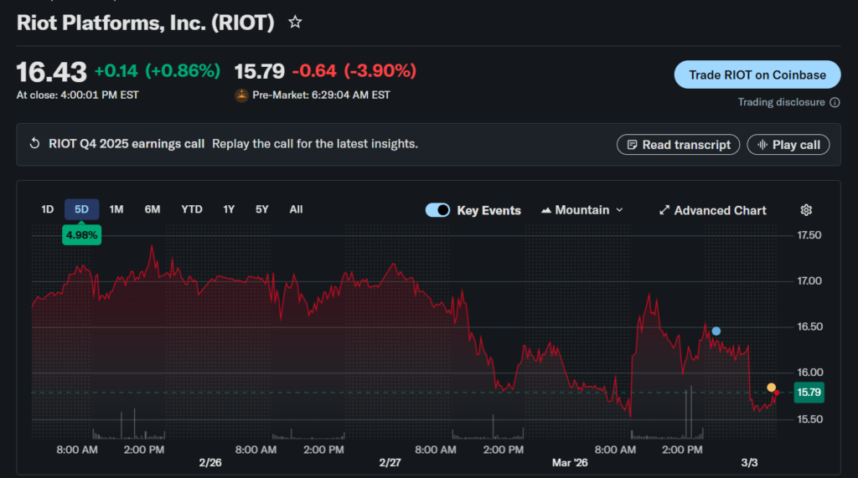Show All time chart range
858x478 pixels.
point(296,209)
